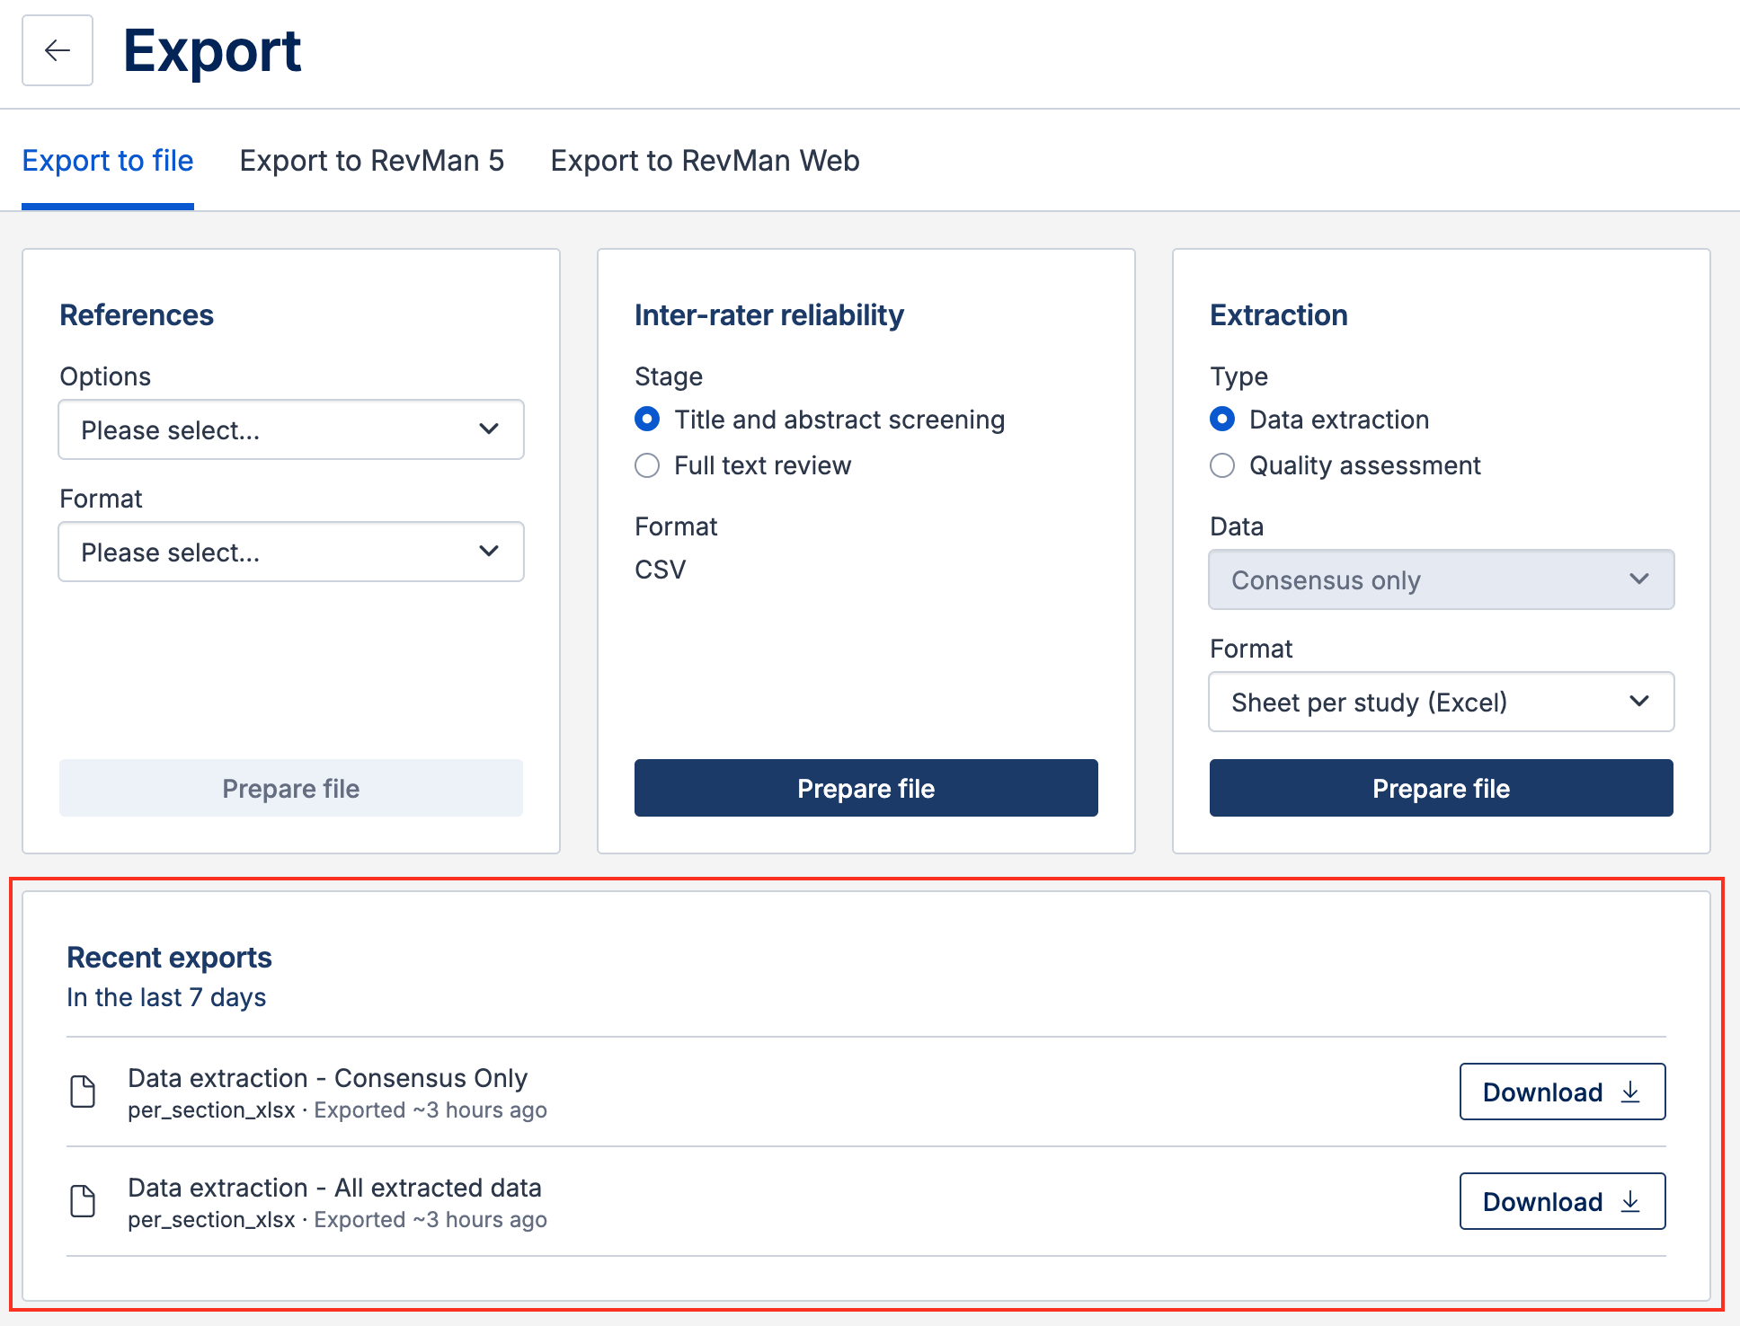Open Sheet per study (Excel) dropdown
Screen dimensions: 1740x1326
[x=1440, y=702]
